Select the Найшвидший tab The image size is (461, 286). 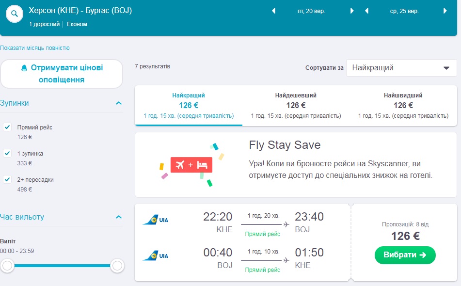pyautogui.click(x=403, y=105)
